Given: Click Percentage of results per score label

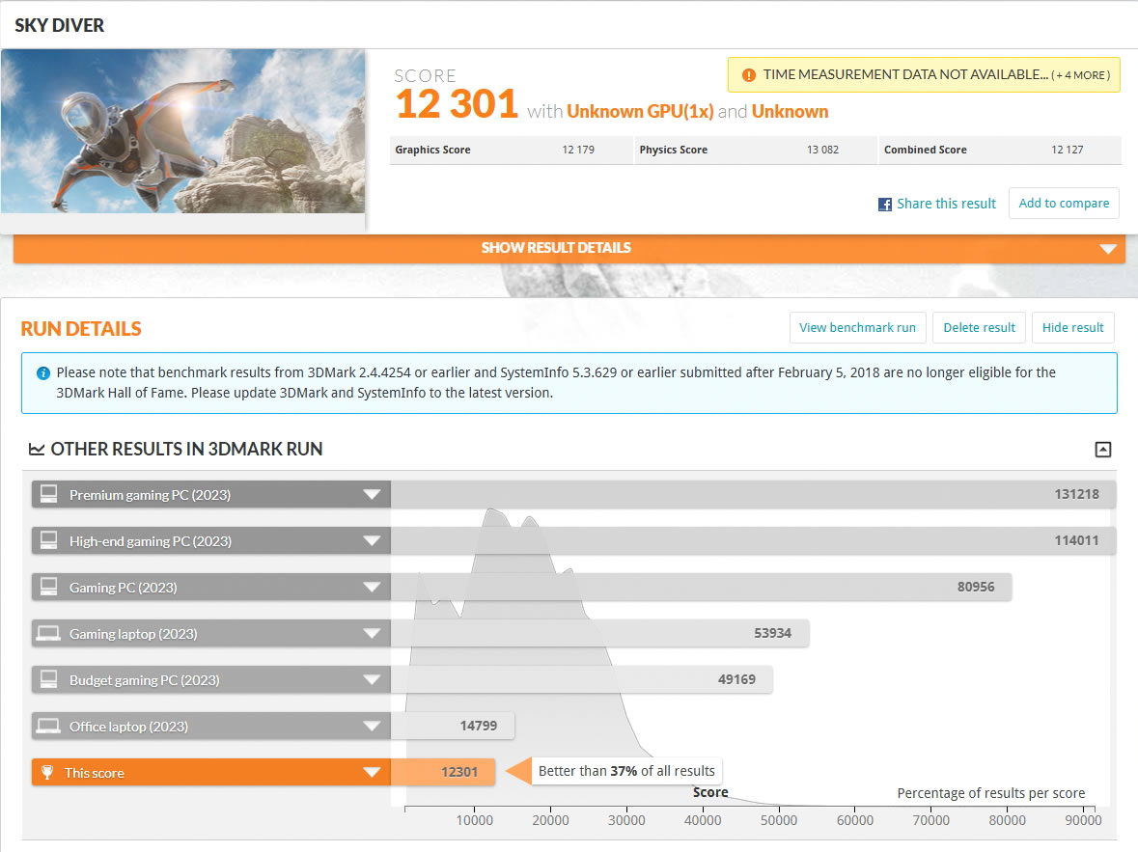Looking at the screenshot, I should [990, 793].
